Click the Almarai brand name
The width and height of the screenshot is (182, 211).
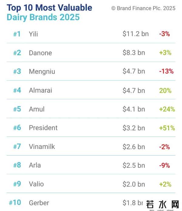click(x=40, y=90)
